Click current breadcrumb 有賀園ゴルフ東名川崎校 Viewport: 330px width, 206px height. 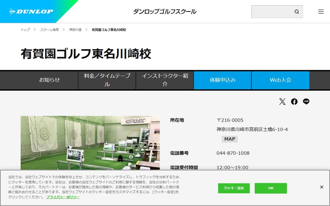tap(109, 30)
